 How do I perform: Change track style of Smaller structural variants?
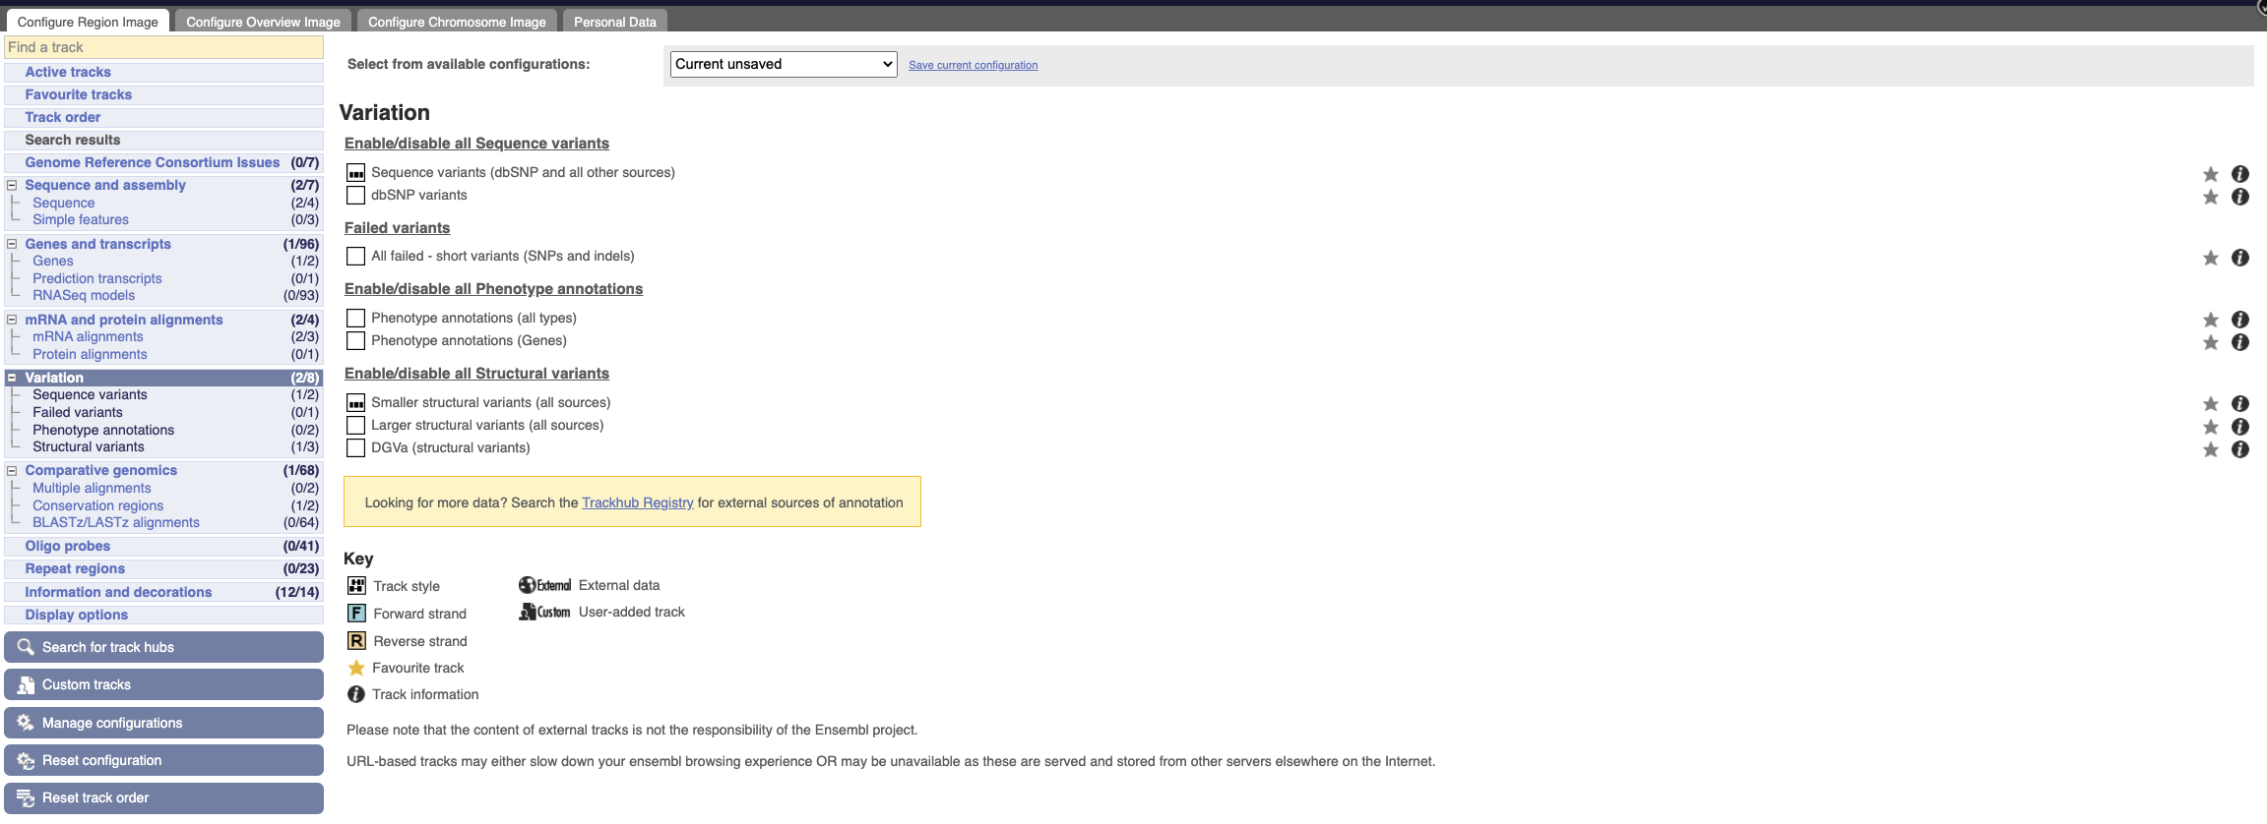point(355,403)
